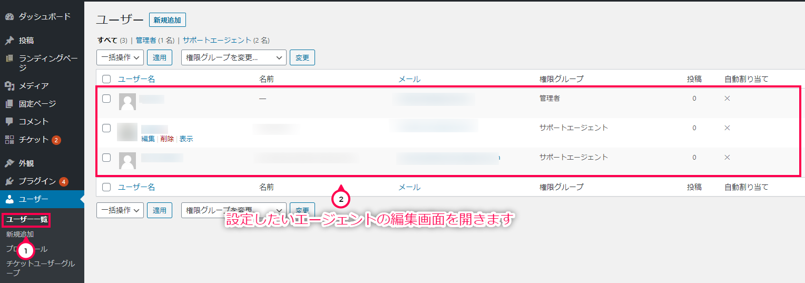Sort by ユーザー名 in the table header
The height and width of the screenshot is (283, 805).
pos(136,79)
